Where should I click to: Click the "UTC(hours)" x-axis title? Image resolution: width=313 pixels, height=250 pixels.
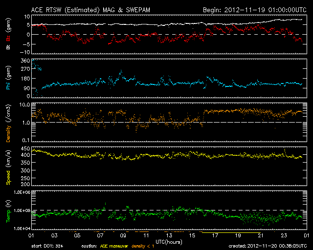[169, 242]
